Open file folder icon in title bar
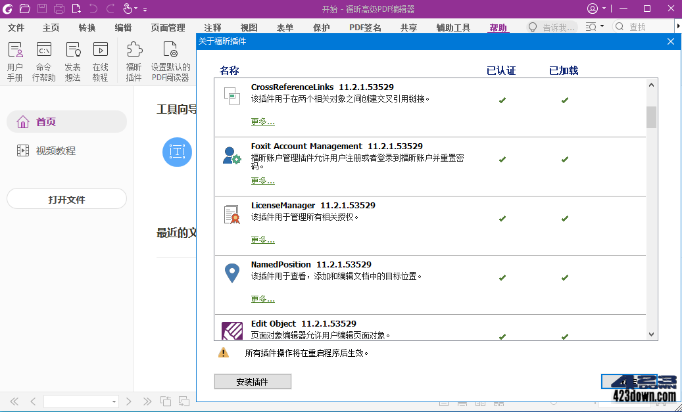The image size is (682, 412). 25,9
